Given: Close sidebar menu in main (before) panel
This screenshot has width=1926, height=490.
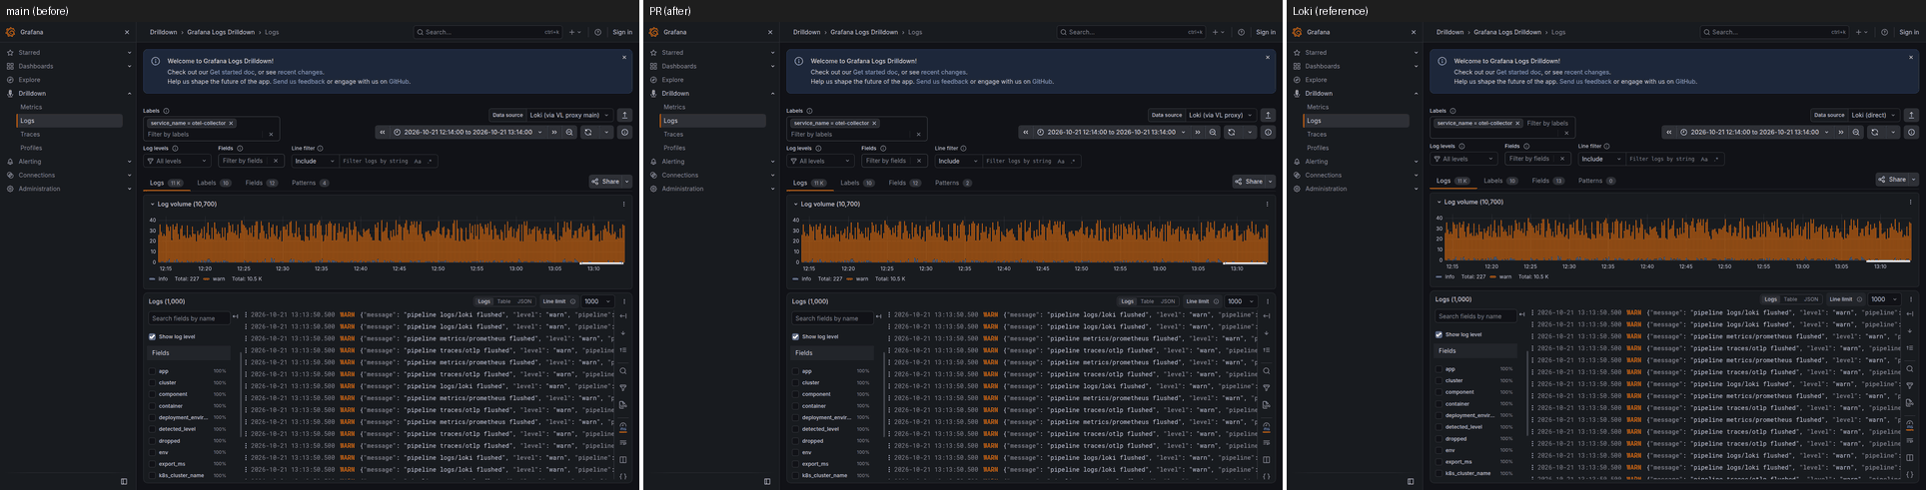Looking at the screenshot, I should 127,32.
